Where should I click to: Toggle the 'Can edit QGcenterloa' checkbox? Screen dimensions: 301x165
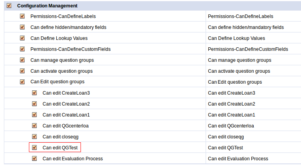tap(34, 126)
